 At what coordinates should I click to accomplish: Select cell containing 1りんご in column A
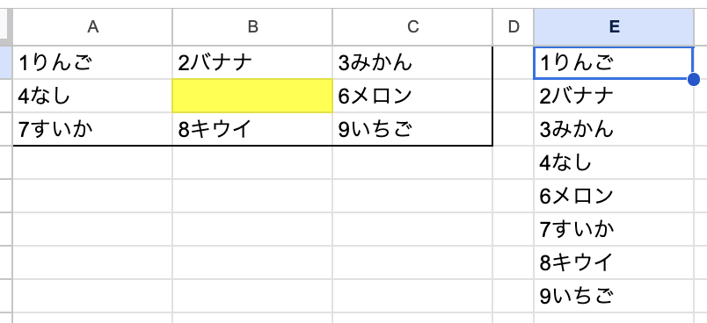tap(92, 62)
